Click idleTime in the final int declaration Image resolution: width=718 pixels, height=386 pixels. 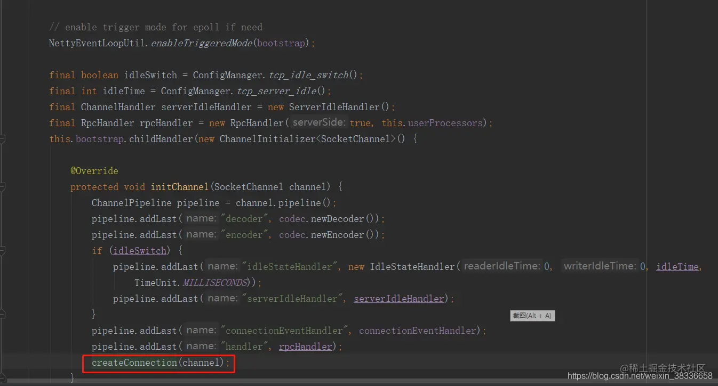124,91
